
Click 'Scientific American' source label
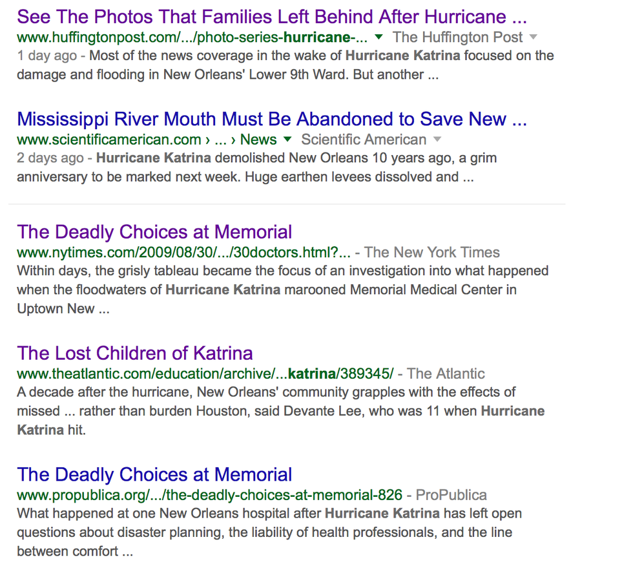tap(364, 140)
